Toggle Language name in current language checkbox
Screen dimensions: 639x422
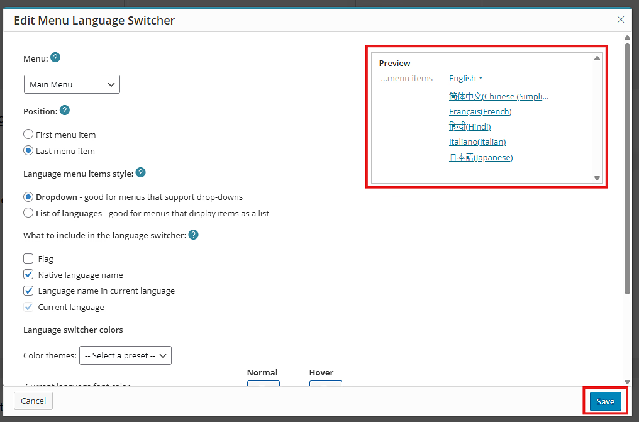click(28, 291)
